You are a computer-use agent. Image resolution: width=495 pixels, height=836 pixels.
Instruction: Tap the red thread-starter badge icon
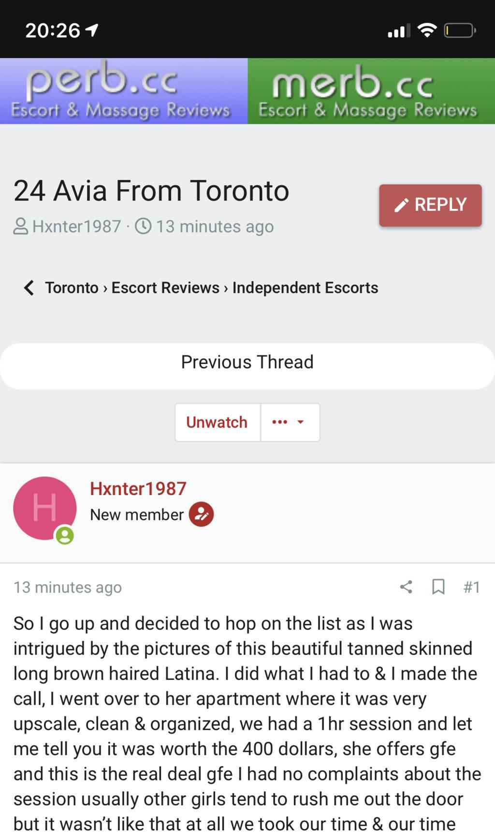tap(201, 514)
